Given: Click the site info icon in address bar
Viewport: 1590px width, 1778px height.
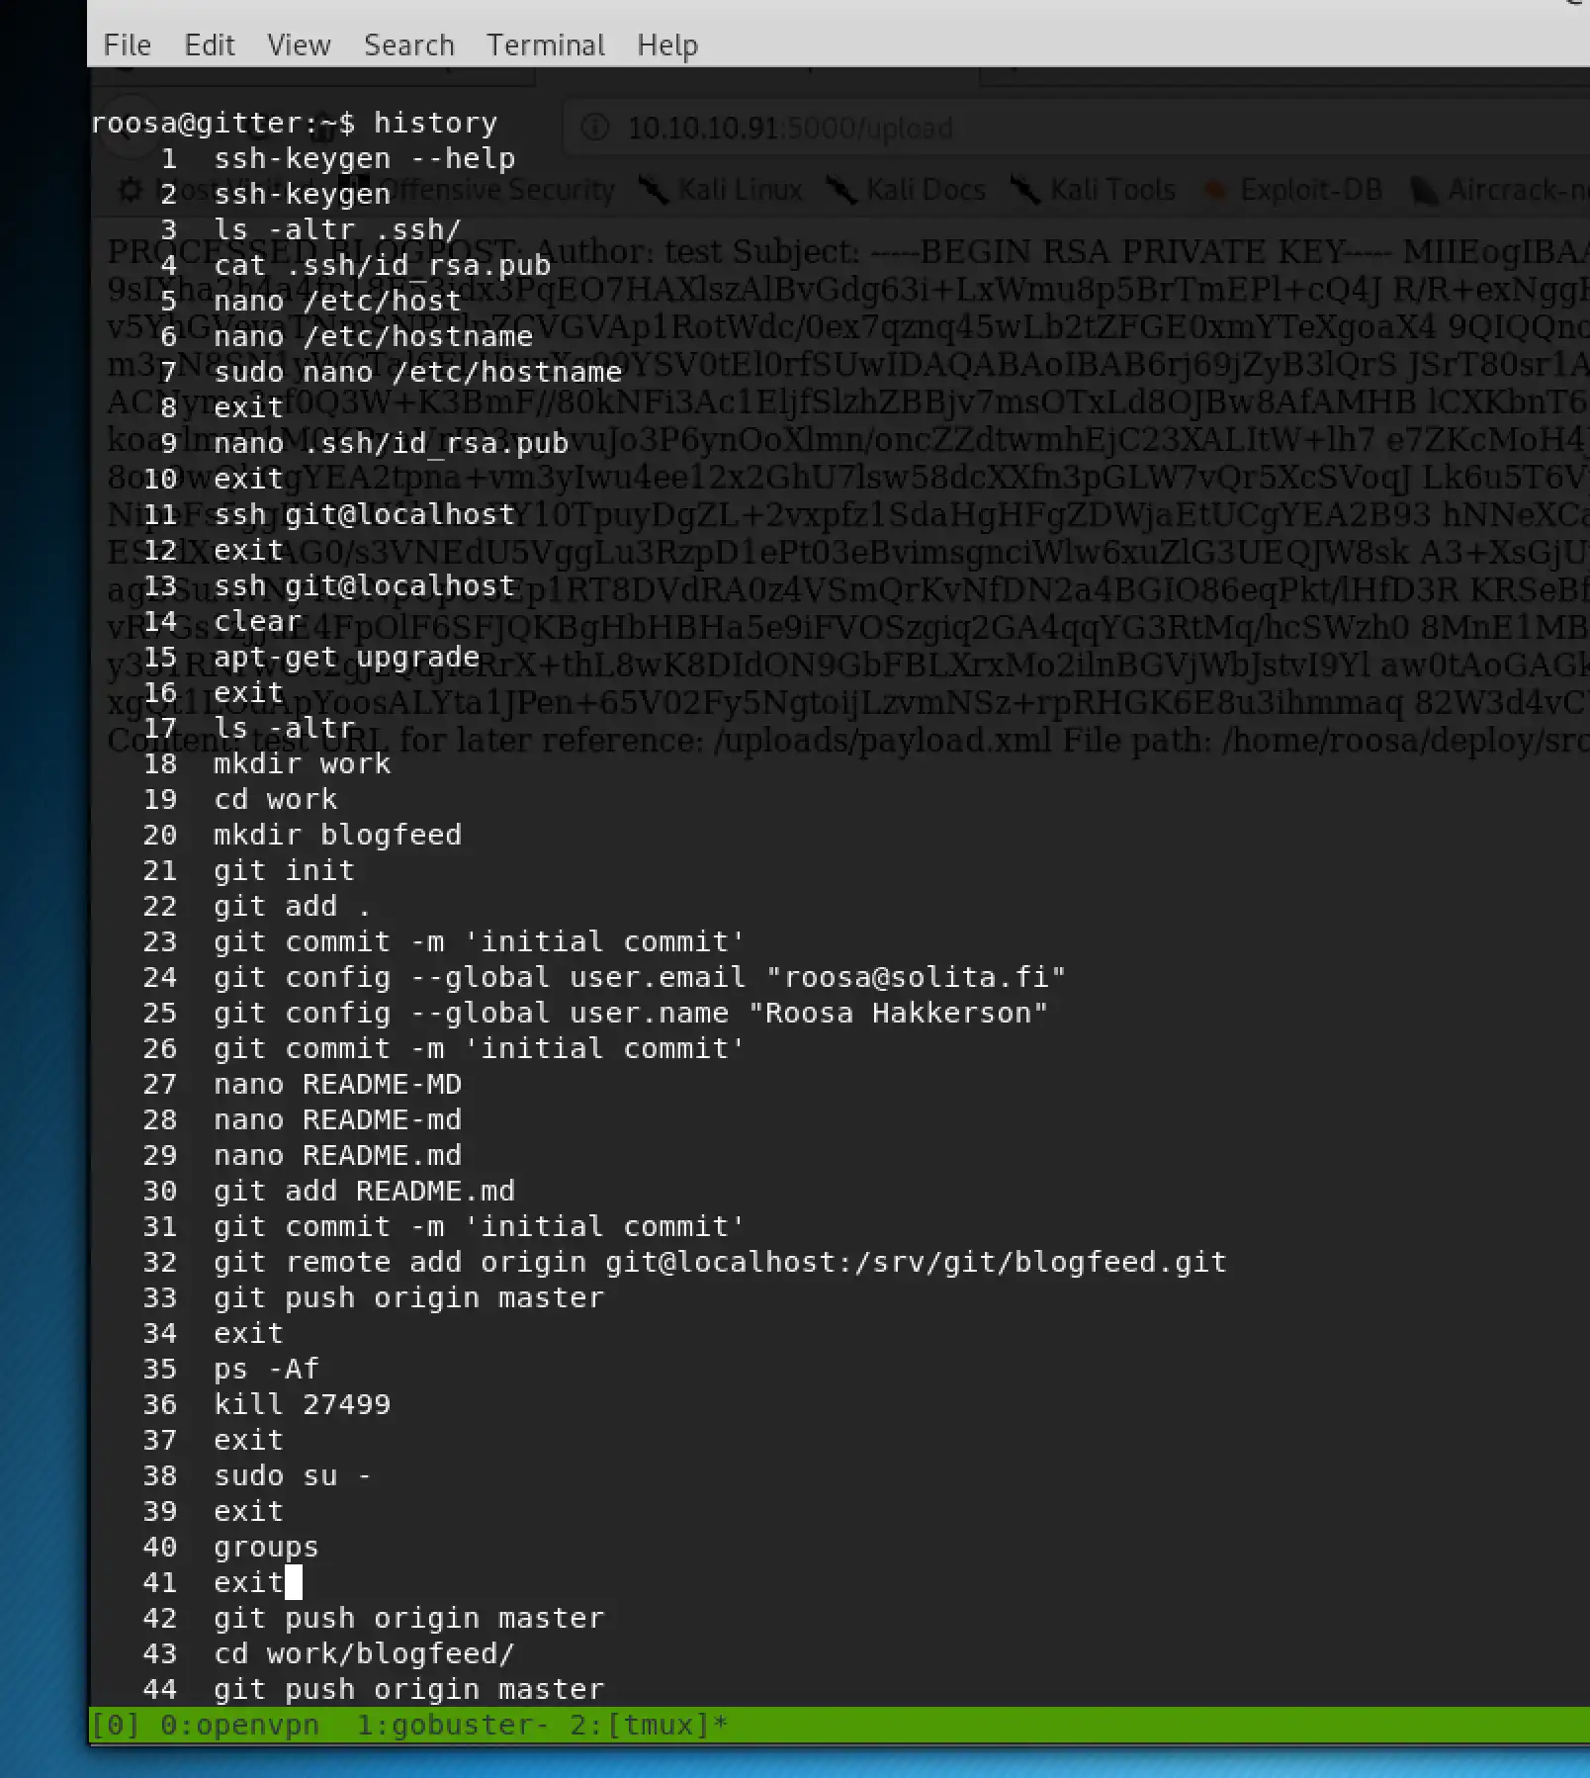Looking at the screenshot, I should pos(594,128).
